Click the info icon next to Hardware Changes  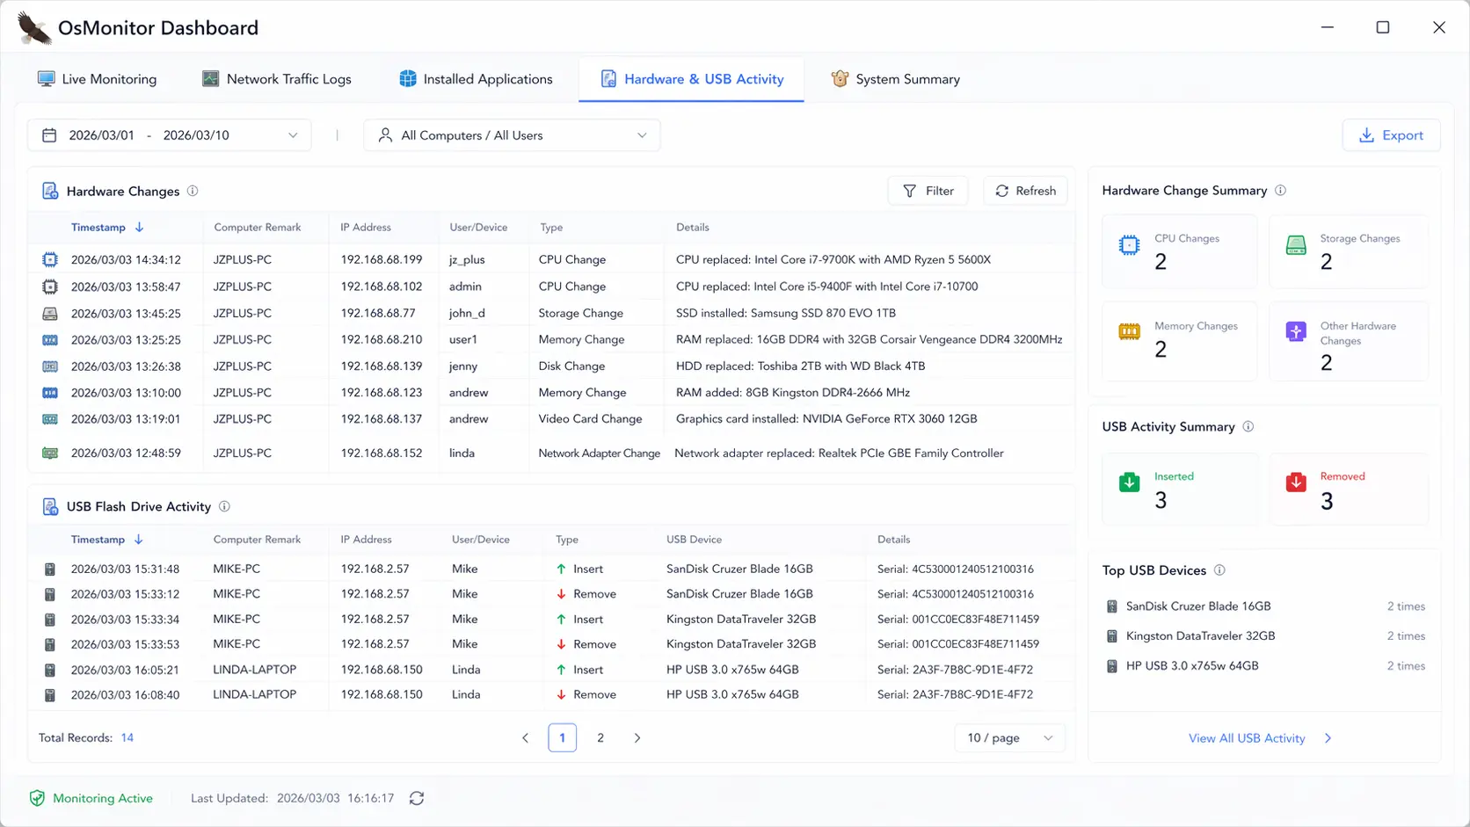193,191
